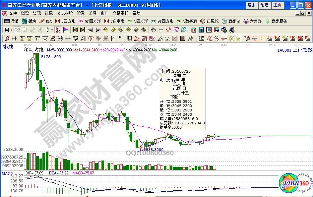The width and height of the screenshot is (313, 197).
Task: Open the calendar icon showing 21
Action: pyautogui.click(x=193, y=30)
